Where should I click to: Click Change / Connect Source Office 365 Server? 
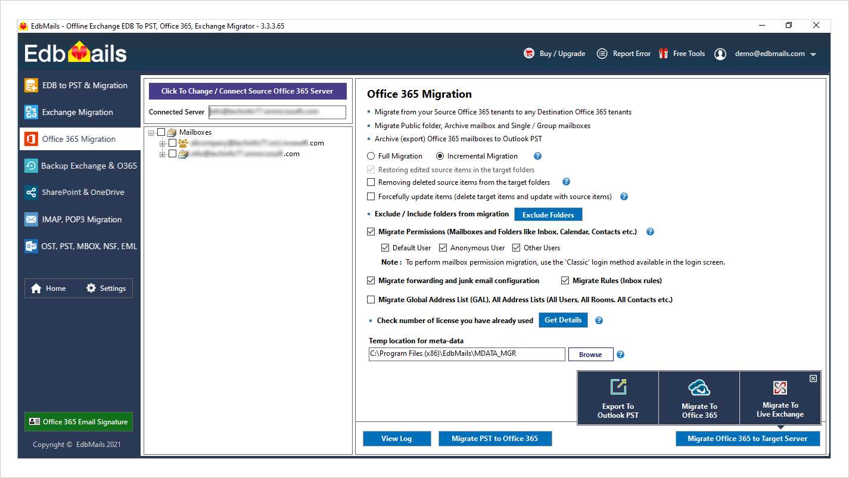[247, 91]
